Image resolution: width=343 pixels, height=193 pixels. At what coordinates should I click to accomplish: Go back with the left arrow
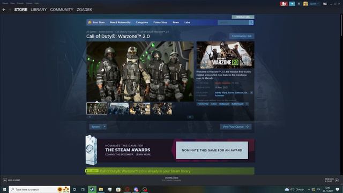4,10
